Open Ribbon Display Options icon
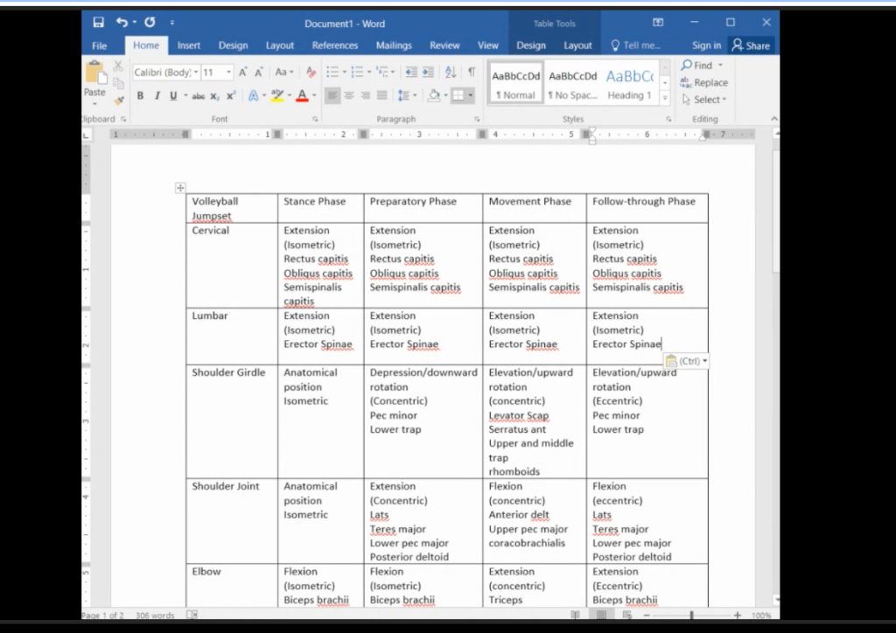Viewport: 896px width, 633px height. (x=658, y=22)
